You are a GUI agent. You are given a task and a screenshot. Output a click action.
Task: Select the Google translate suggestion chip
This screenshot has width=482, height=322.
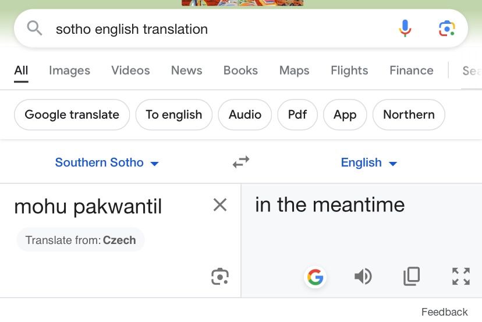[72, 115]
